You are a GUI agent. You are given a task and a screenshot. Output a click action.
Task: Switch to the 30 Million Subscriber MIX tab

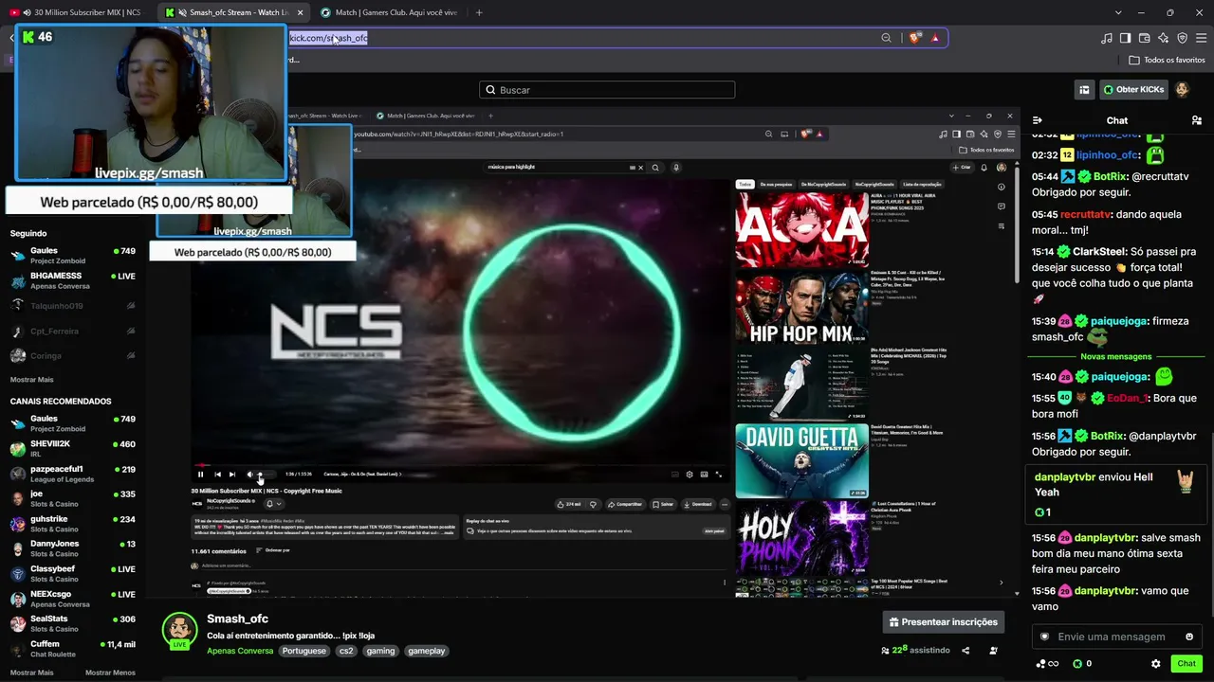pyautogui.click(x=79, y=12)
